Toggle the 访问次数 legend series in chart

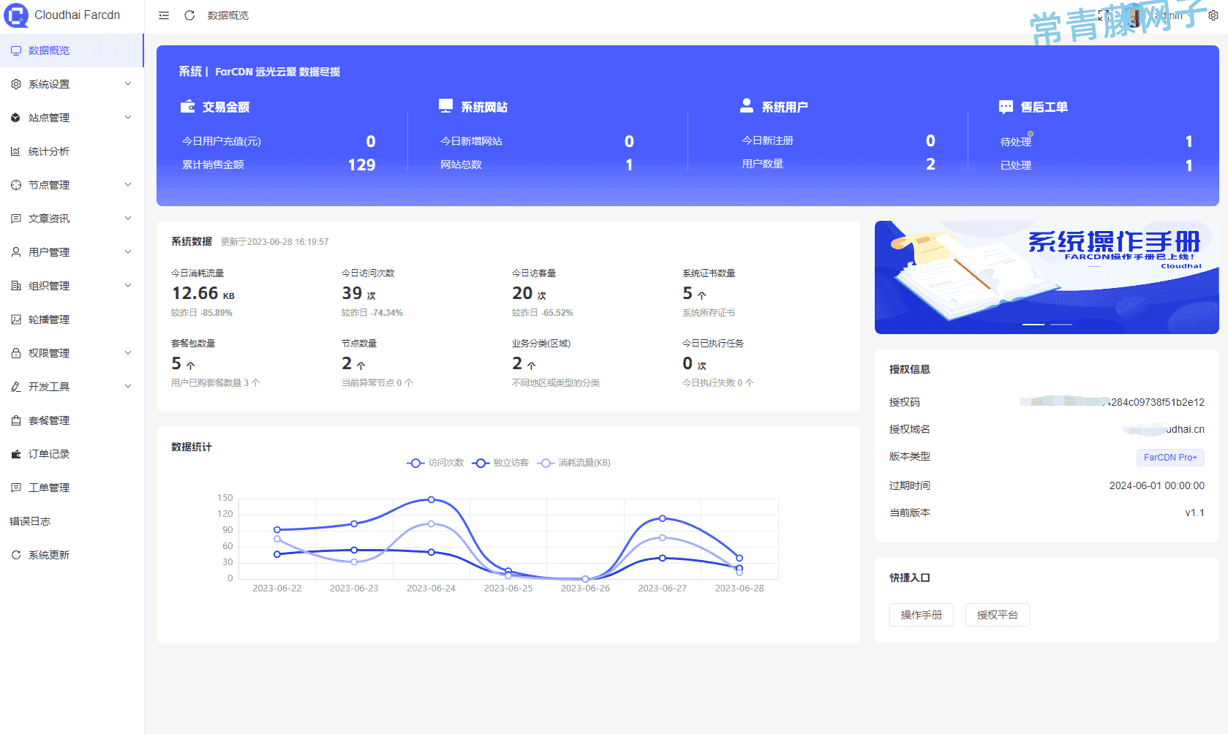(435, 463)
